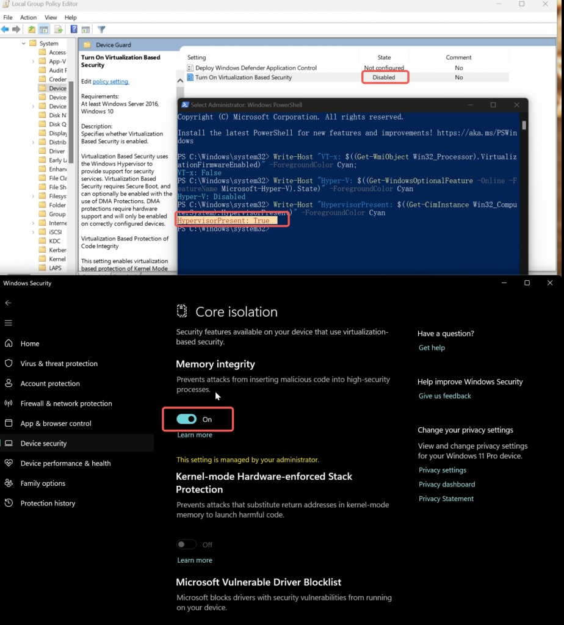Go up one level with folder-up icon
The image size is (564, 625).
coord(32,29)
